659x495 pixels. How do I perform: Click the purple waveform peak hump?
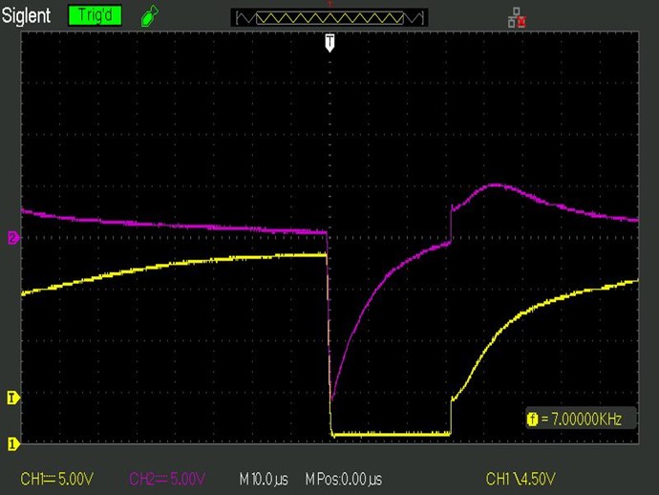pyautogui.click(x=493, y=186)
